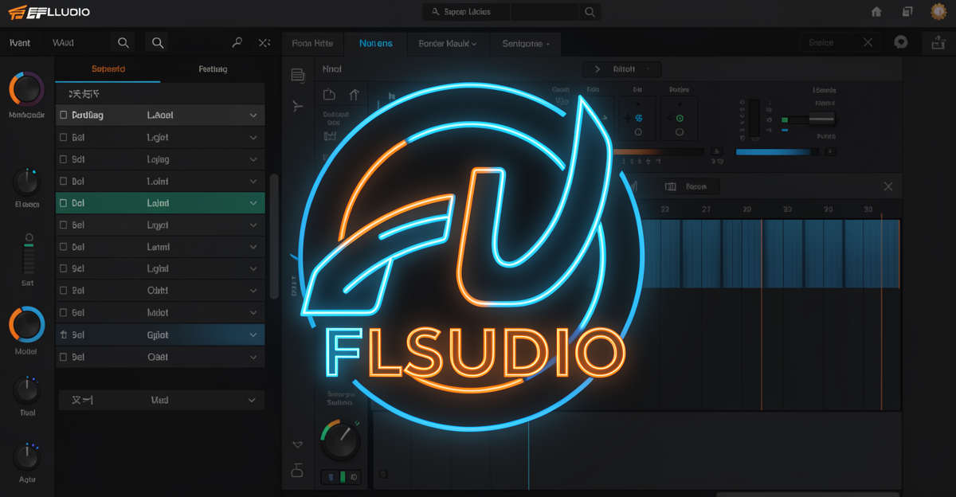This screenshot has height=497, width=956.
Task: Click the EFLUDIO logo in top-left corner
Action: [49, 12]
